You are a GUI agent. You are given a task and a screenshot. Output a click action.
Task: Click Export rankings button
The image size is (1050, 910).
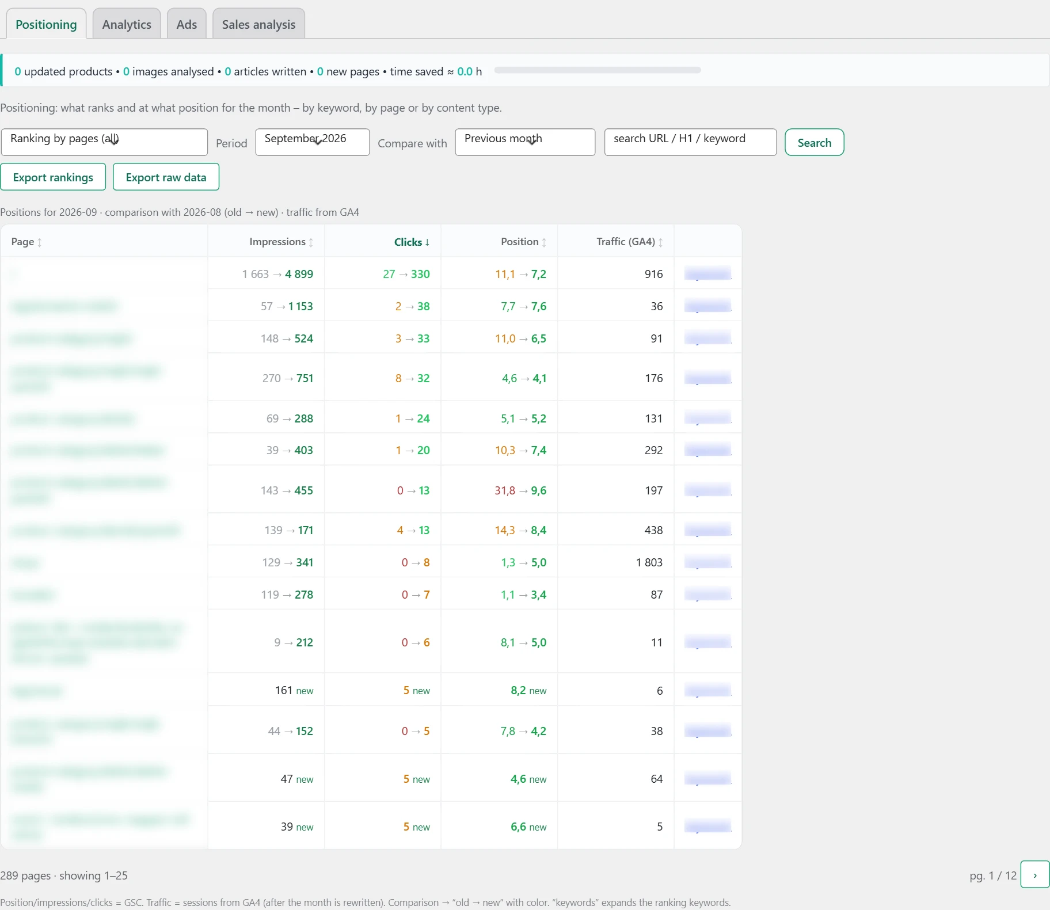click(x=53, y=177)
